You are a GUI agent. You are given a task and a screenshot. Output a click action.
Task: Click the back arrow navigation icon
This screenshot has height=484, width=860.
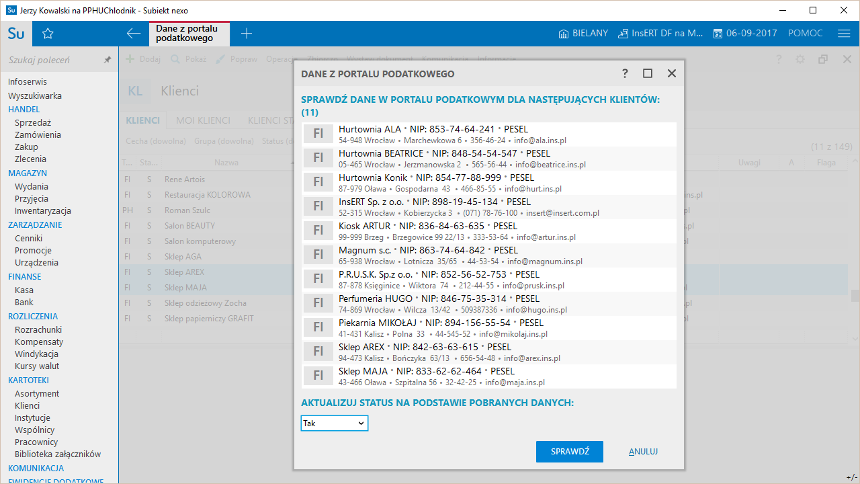134,34
